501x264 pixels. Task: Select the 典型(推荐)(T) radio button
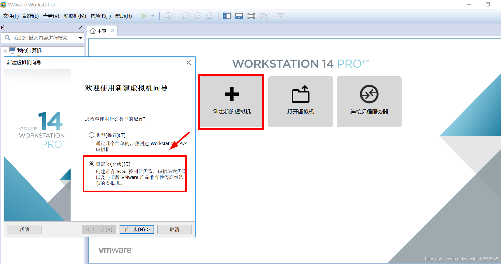(92, 135)
